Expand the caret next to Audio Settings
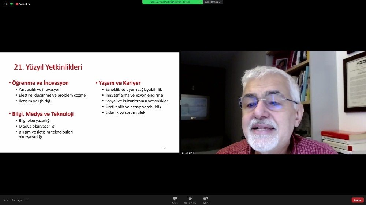The height and width of the screenshot is (205, 366). [x=26, y=200]
